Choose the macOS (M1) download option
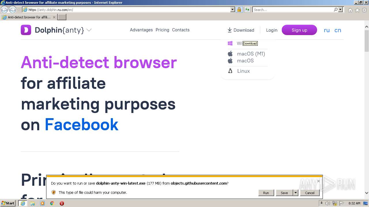This screenshot has width=369, height=207. [251, 54]
